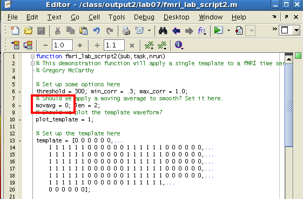Viewport: 303px width, 199px height.
Task: Click the plus increment value button
Action: 80,45
